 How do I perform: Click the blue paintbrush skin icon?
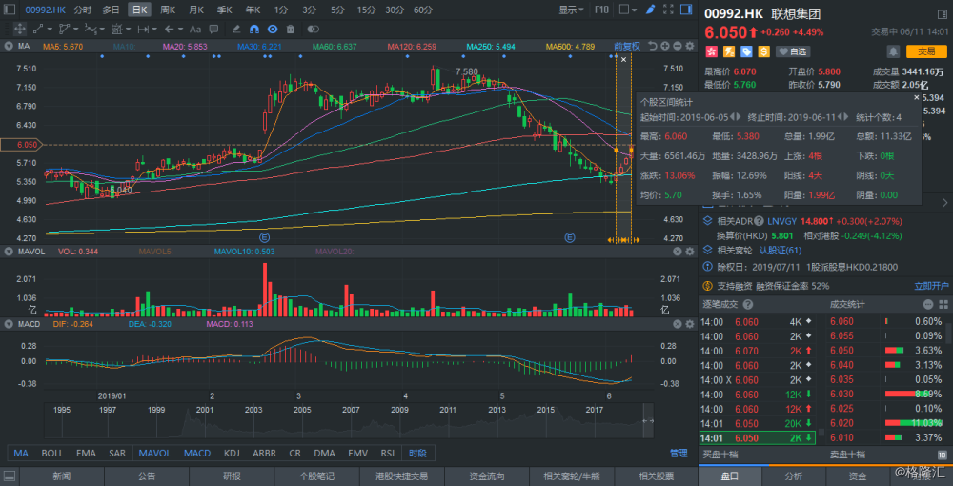click(x=650, y=10)
